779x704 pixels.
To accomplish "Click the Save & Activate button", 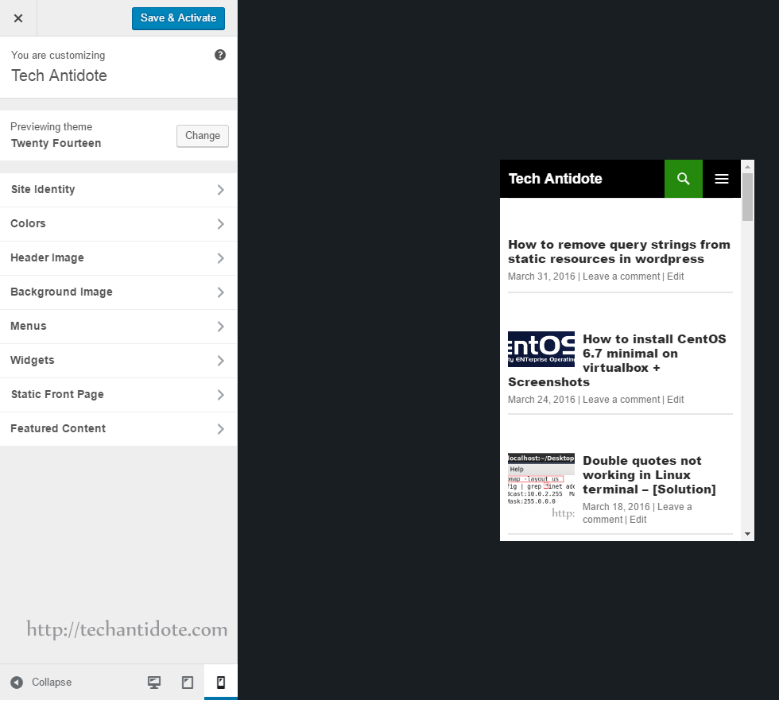I will pos(178,18).
